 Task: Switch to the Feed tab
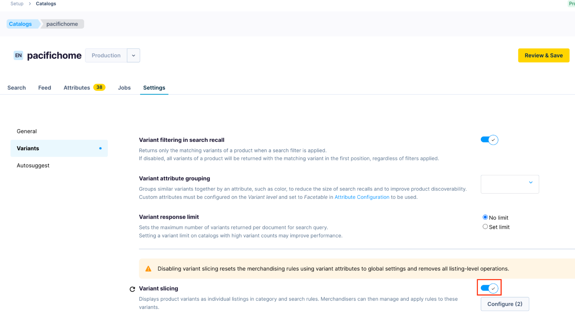coord(45,88)
